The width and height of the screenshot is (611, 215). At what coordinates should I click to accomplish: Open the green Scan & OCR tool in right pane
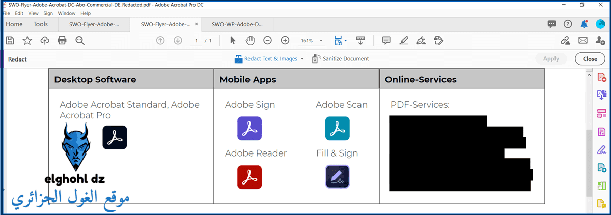point(601,186)
